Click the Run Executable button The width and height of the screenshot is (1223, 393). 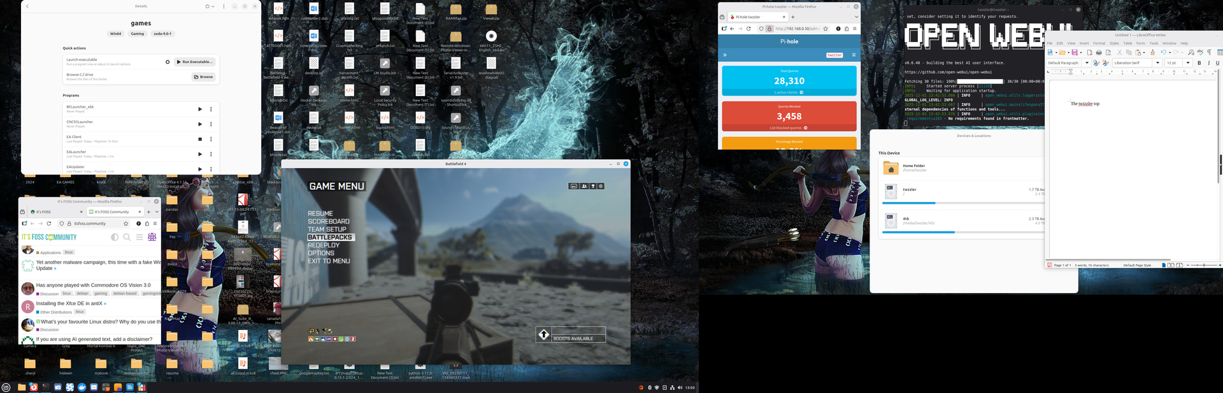[x=194, y=62]
